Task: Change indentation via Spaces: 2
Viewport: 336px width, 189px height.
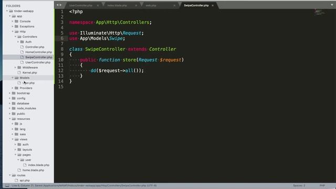Action: tap(299, 185)
